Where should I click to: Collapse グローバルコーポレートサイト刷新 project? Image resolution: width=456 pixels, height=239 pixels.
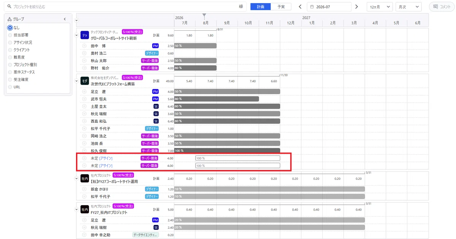[77, 35]
